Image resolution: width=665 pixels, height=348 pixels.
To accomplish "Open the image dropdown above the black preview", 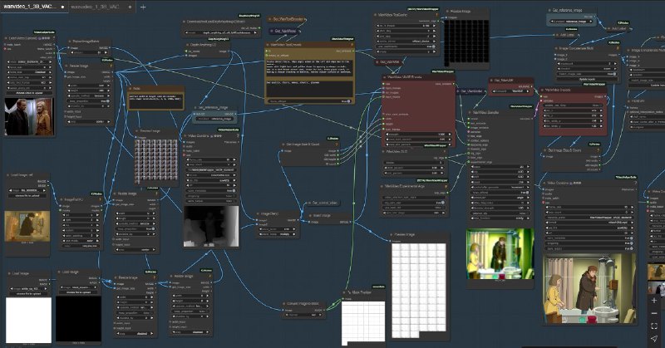I will coord(78,287).
